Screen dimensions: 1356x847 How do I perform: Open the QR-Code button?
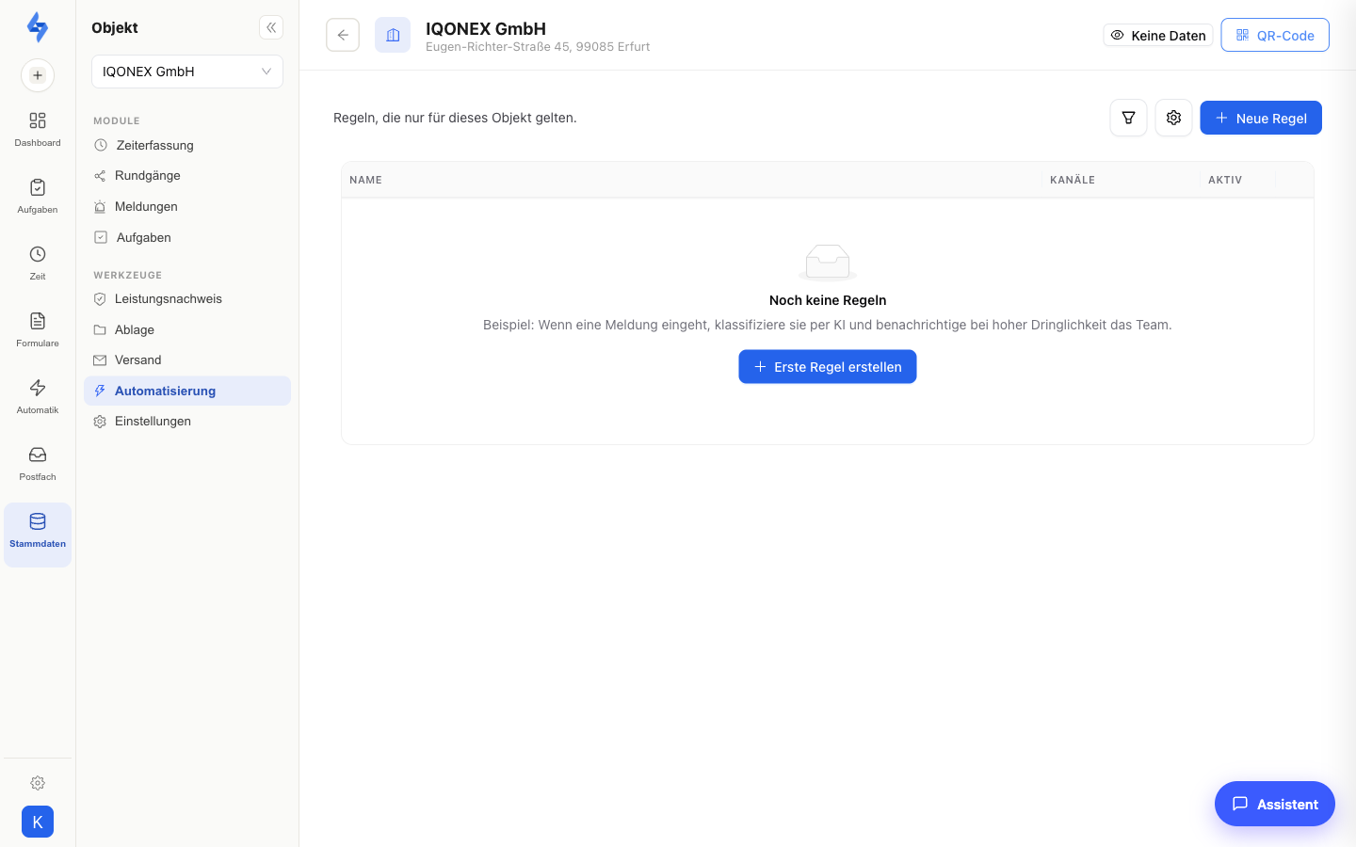pyautogui.click(x=1275, y=35)
